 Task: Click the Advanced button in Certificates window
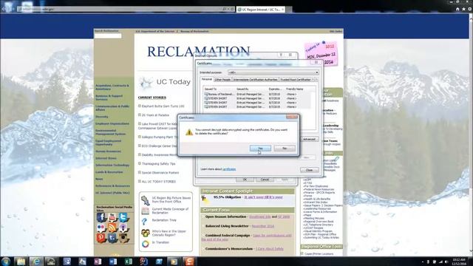[309, 139]
